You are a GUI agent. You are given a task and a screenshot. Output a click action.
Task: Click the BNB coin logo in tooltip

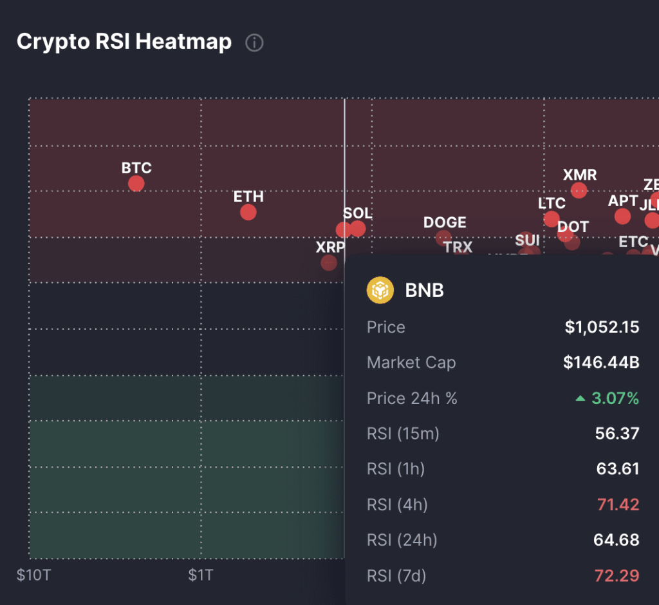[380, 290]
